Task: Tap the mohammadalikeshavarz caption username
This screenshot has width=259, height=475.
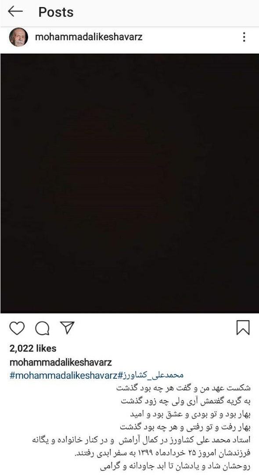Action: [61, 362]
